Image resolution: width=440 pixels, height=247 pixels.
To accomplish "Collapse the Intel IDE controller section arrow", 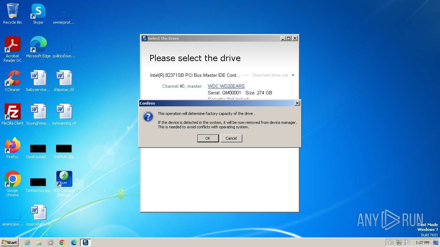I will pyautogui.click(x=293, y=75).
